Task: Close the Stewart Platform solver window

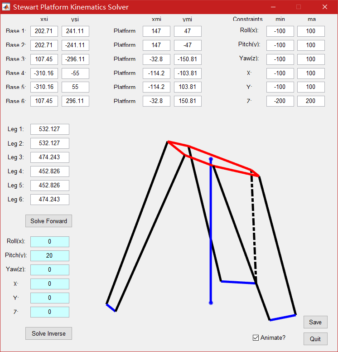Action: click(x=324, y=7)
